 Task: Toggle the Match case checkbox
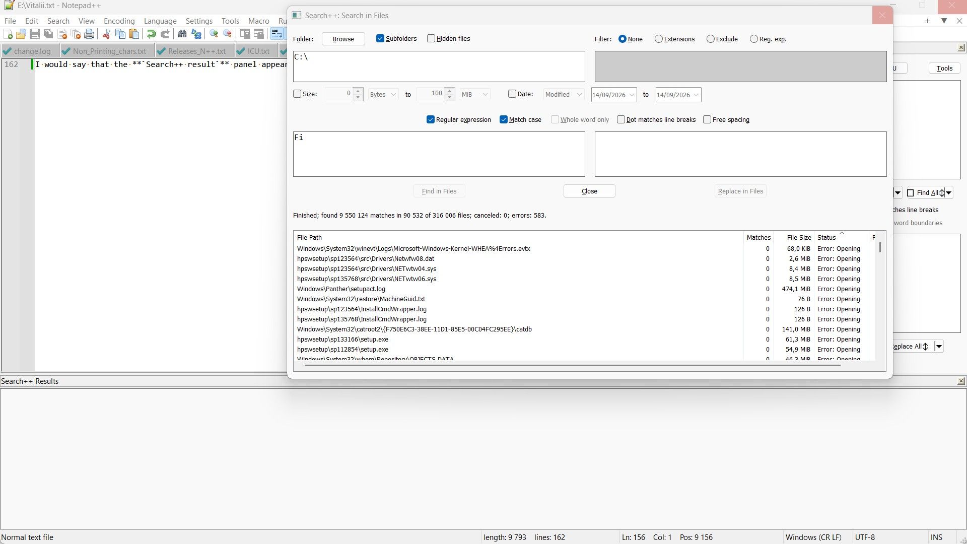point(504,119)
